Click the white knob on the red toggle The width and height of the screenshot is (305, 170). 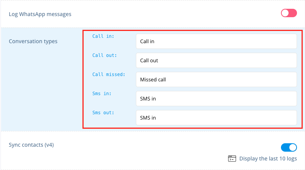(x=285, y=13)
